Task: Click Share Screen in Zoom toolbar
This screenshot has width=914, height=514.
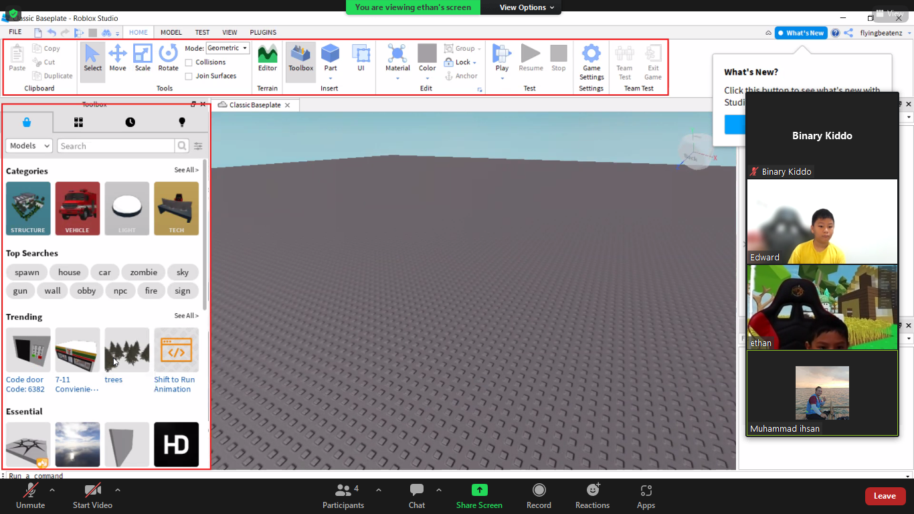Action: click(479, 496)
